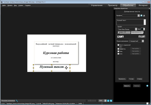Open the 100% zoom level dropdown
This screenshot has height=105, width=151.
(x=105, y=101)
